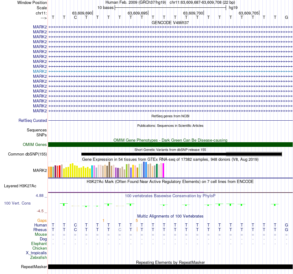Image resolution: width=293 pixels, height=274 pixels.
Task: Click the hg19 text beside the scale bar
Action: (x=233, y=8)
